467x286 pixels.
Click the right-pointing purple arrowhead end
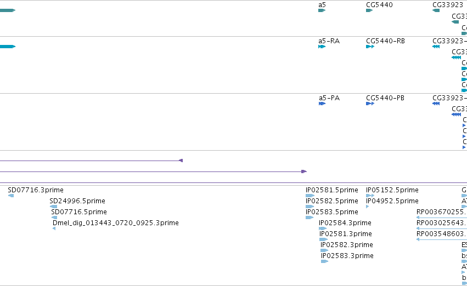(304, 171)
